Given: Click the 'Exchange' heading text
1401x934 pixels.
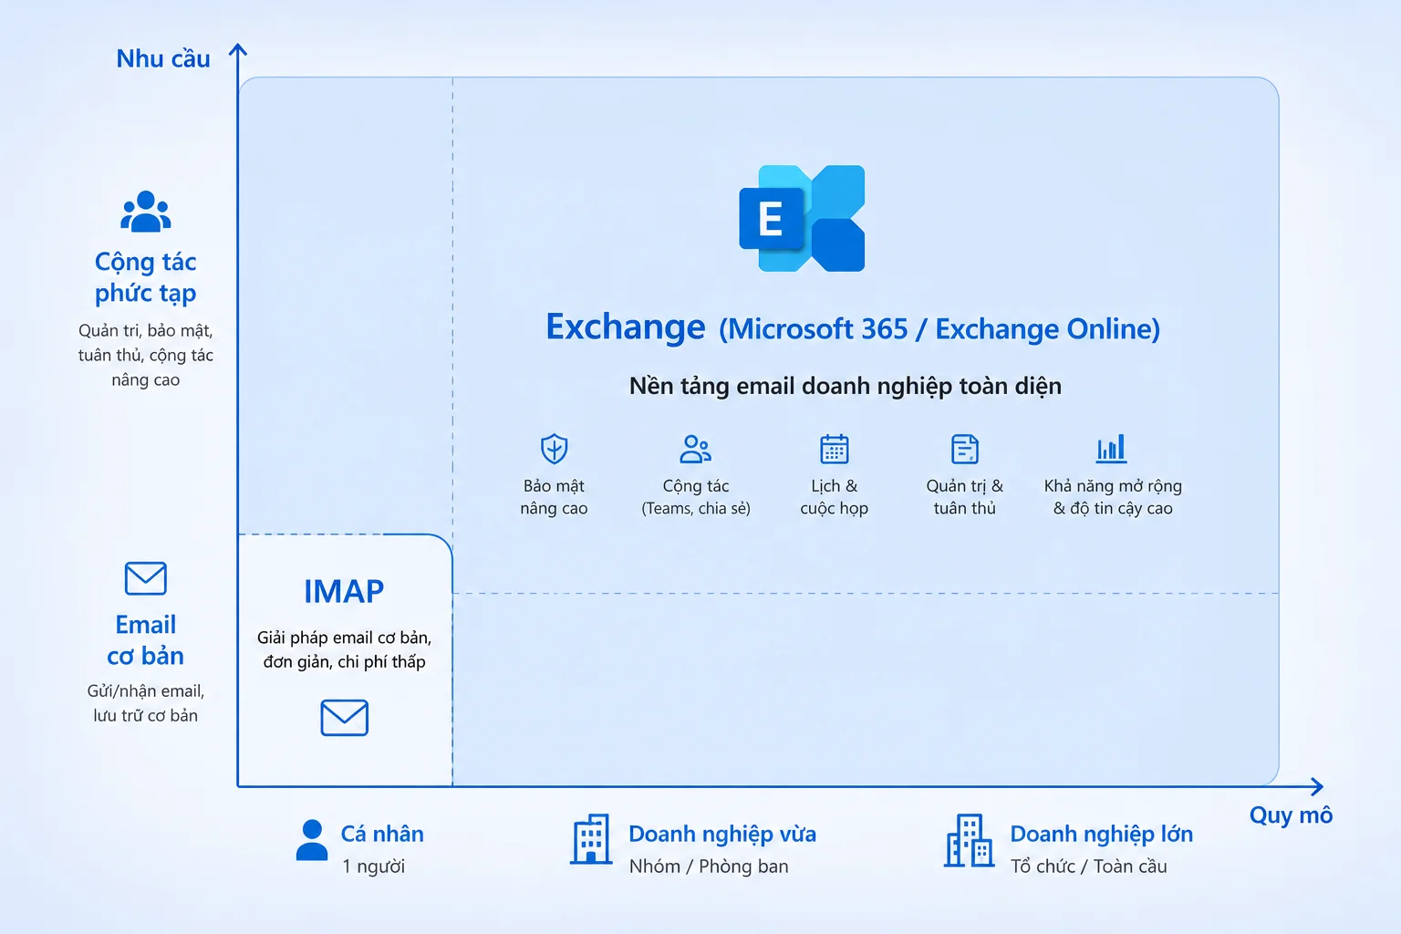Looking at the screenshot, I should tap(626, 327).
